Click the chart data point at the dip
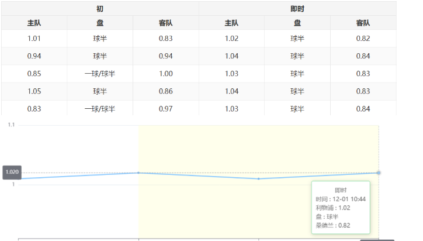Screen dimensions: 423x241 pyautogui.click(x=259, y=178)
